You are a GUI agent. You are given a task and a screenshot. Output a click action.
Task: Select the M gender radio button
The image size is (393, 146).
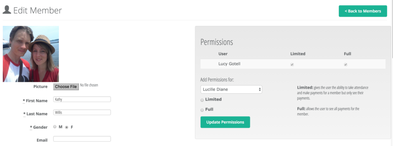54,127
